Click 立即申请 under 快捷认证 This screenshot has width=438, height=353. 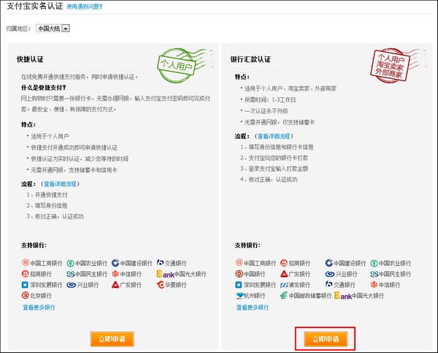pos(112,339)
